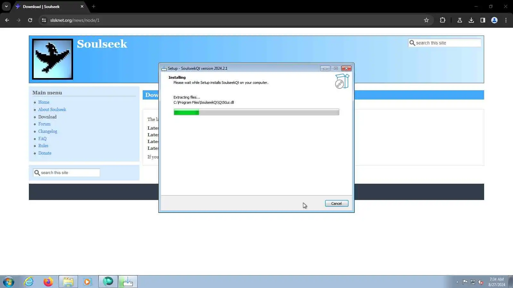The width and height of the screenshot is (513, 288).
Task: Open the Changelog link
Action: [47, 132]
